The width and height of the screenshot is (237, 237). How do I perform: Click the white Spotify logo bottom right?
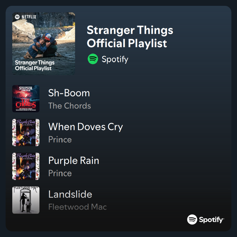(206, 219)
